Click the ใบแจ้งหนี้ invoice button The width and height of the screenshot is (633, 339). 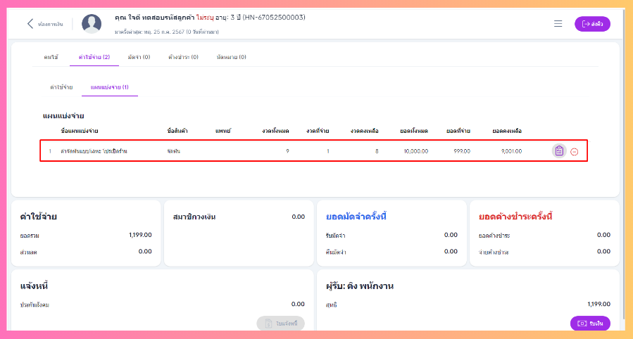coord(280,324)
